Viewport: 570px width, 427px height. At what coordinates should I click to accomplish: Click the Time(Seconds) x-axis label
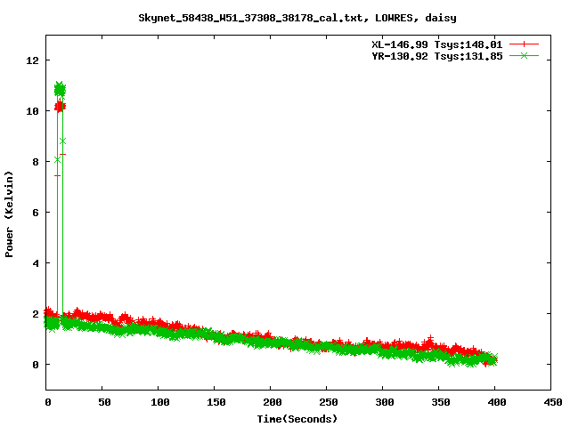(297, 419)
